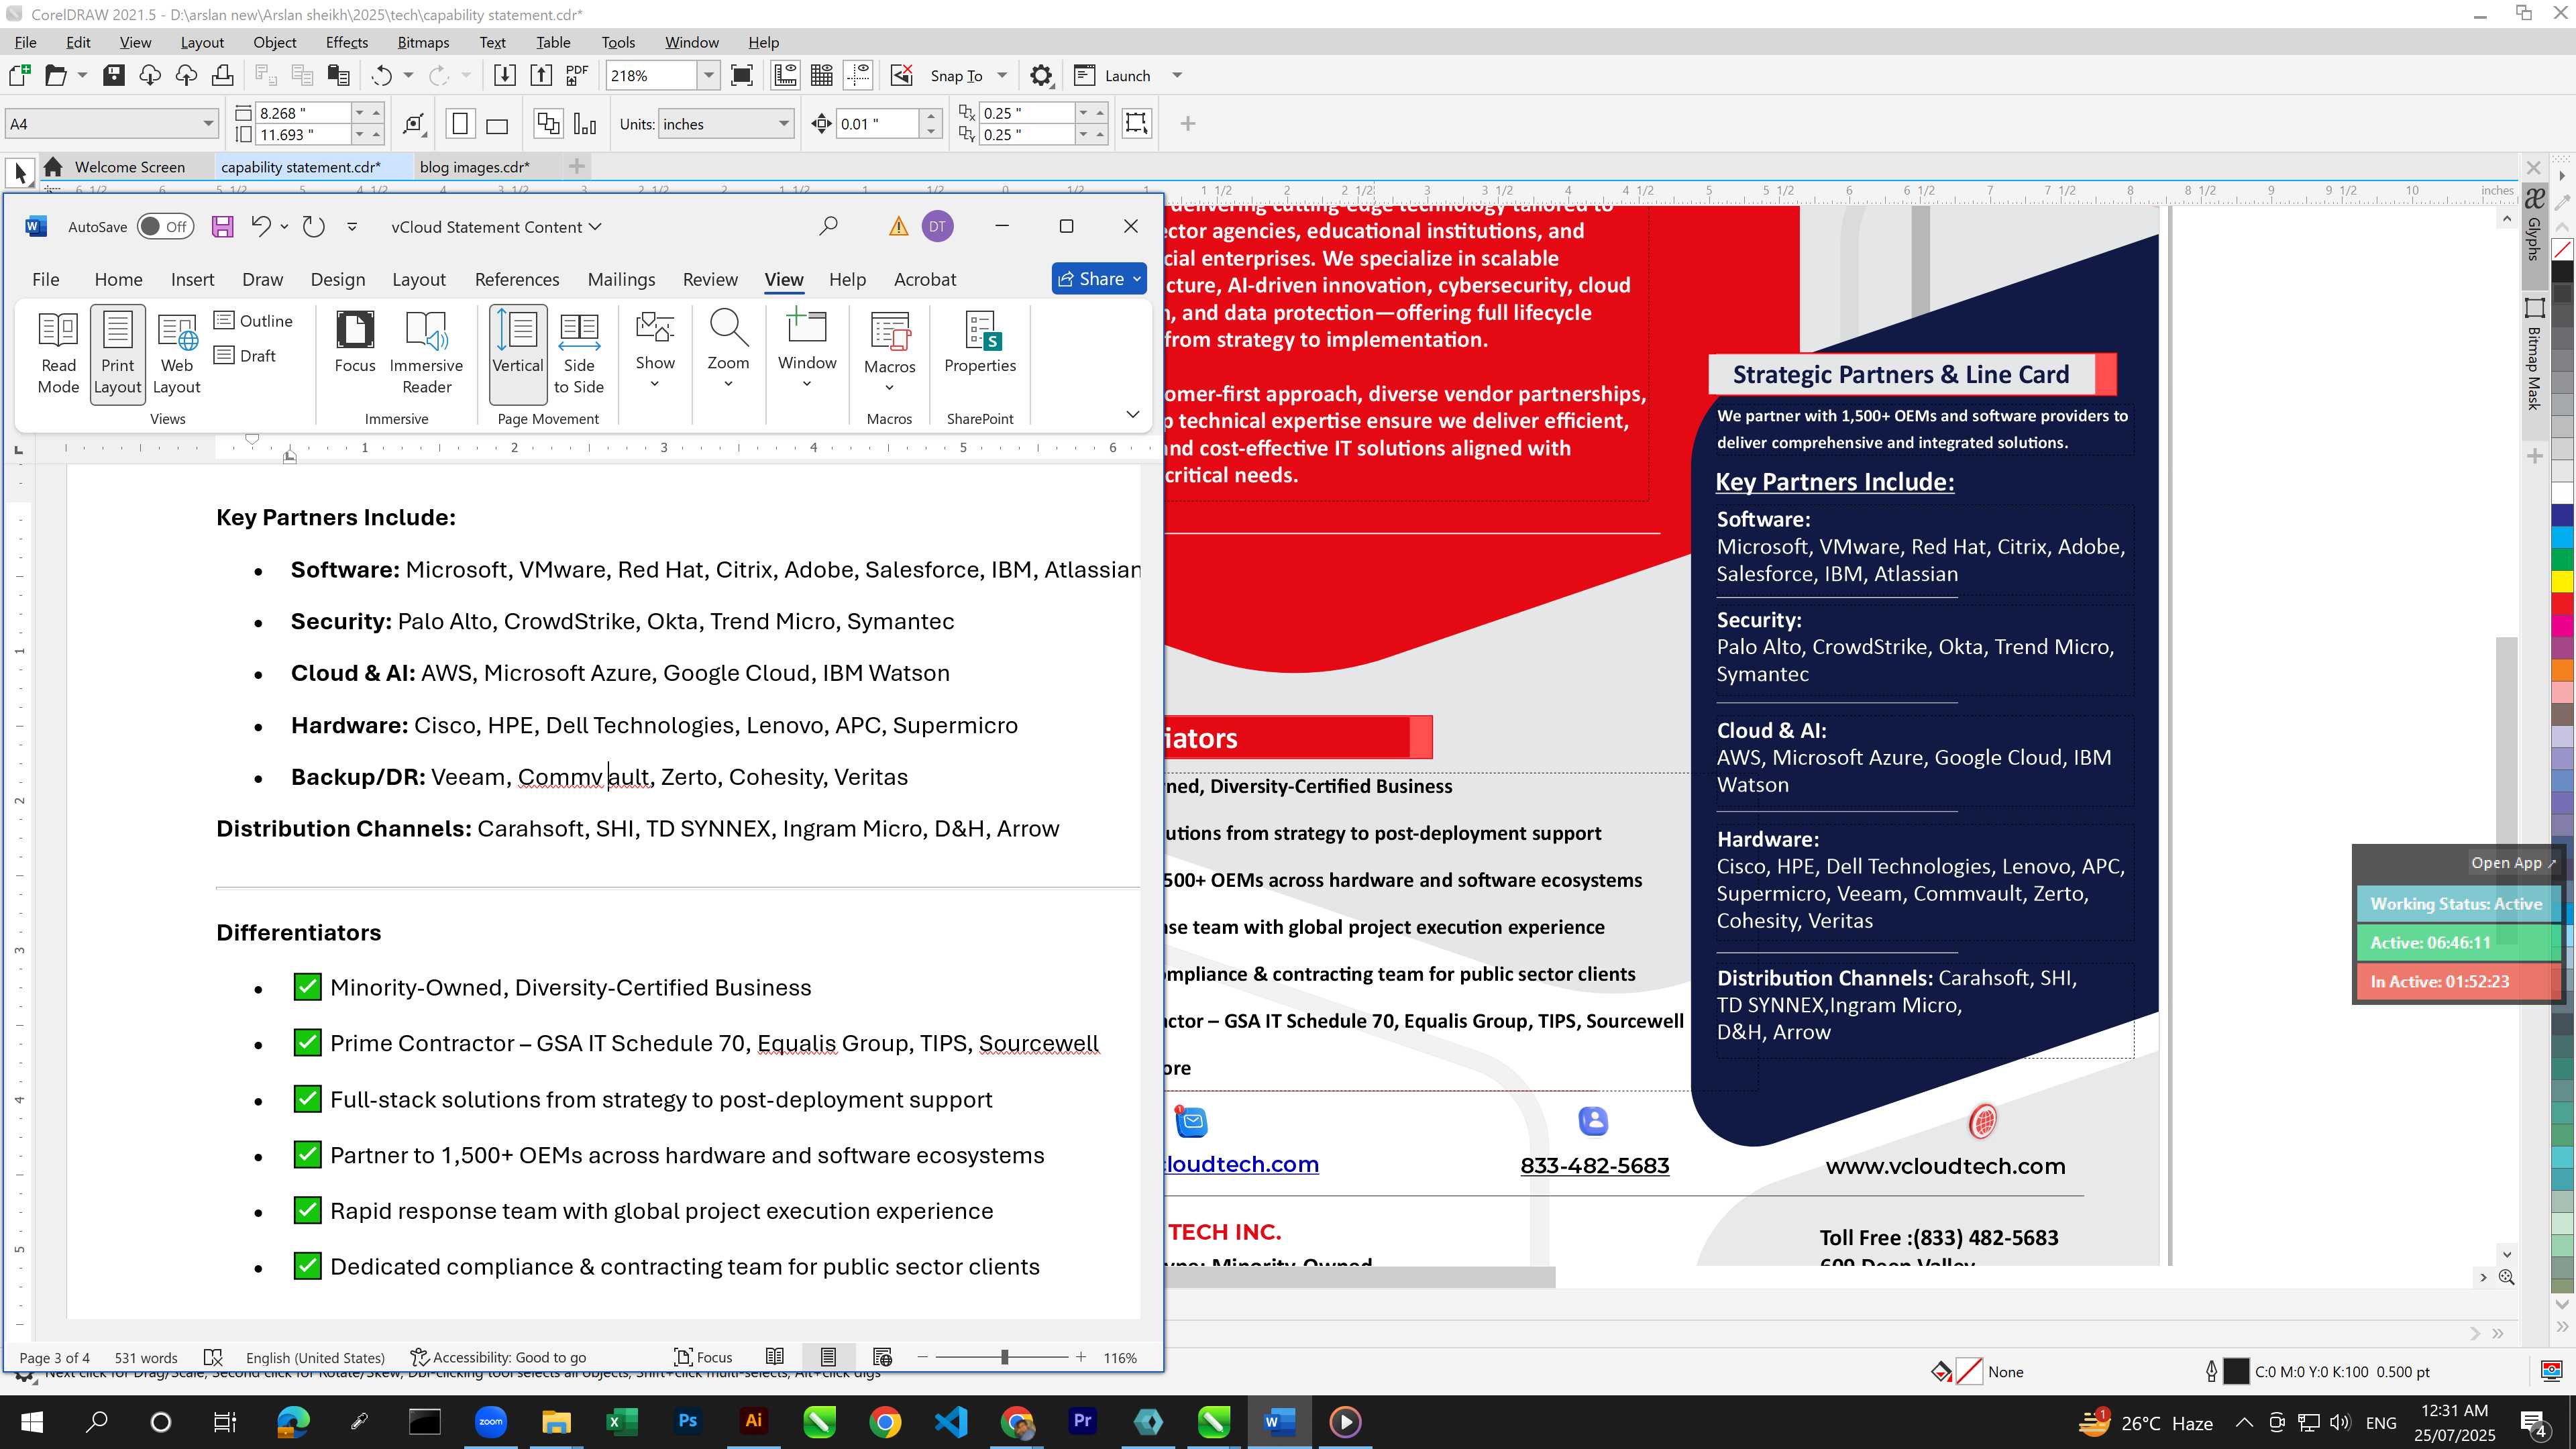Screen dimensions: 2576x1449
Task: Open Illustrator from the taskbar
Action: [x=753, y=1421]
